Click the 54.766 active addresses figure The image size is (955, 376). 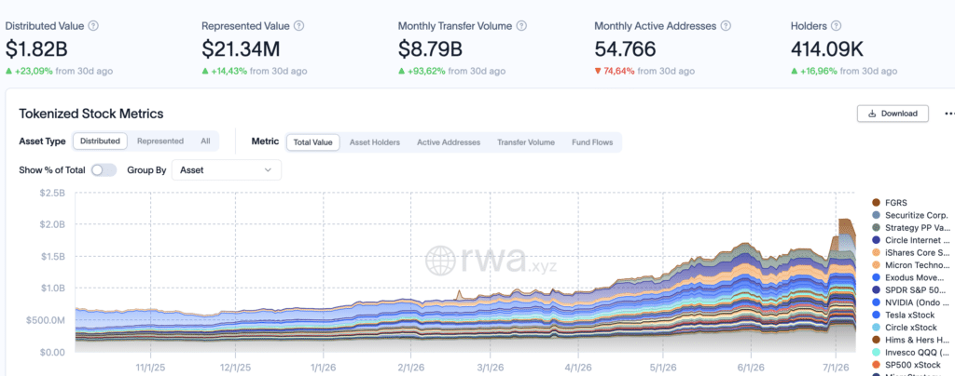tap(625, 48)
